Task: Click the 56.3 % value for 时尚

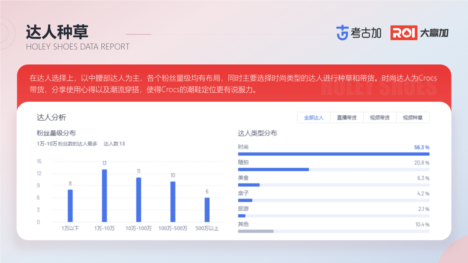Action: point(422,148)
